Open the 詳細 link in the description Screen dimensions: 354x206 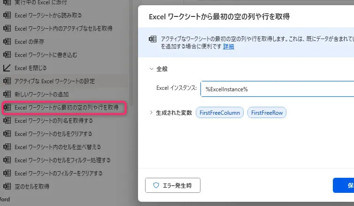pos(229,47)
